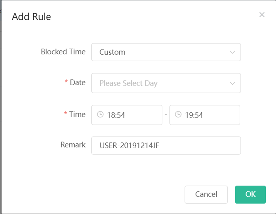Click the Remark field label
Image resolution: width=276 pixels, height=214 pixels.
click(73, 145)
